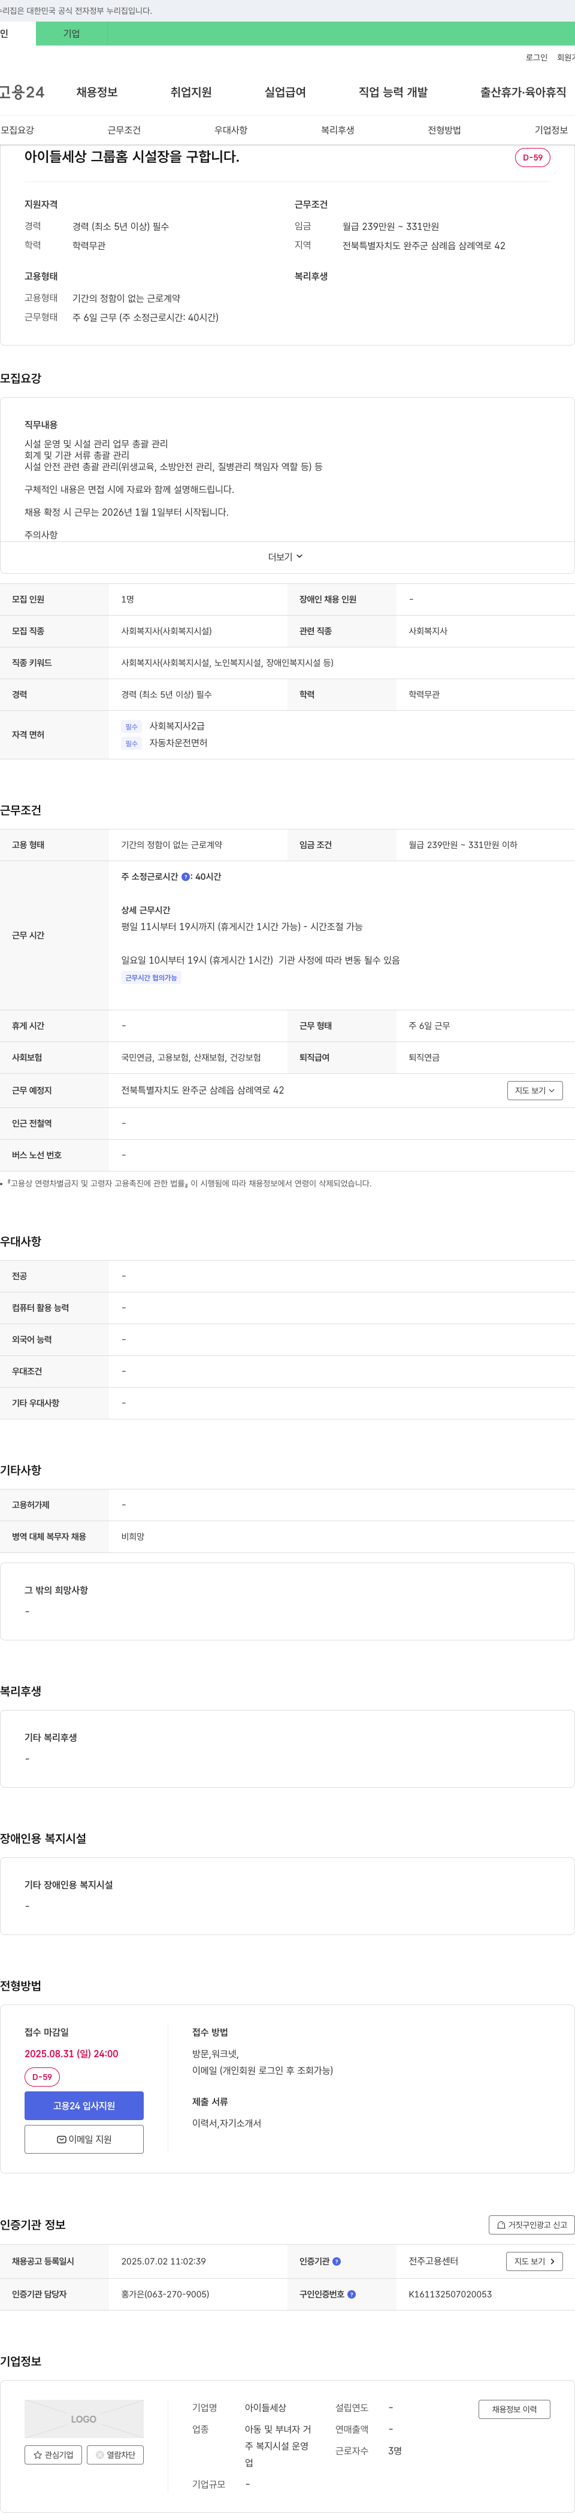Open the 취업지원 menu
The height and width of the screenshot is (2513, 575).
coord(190,92)
